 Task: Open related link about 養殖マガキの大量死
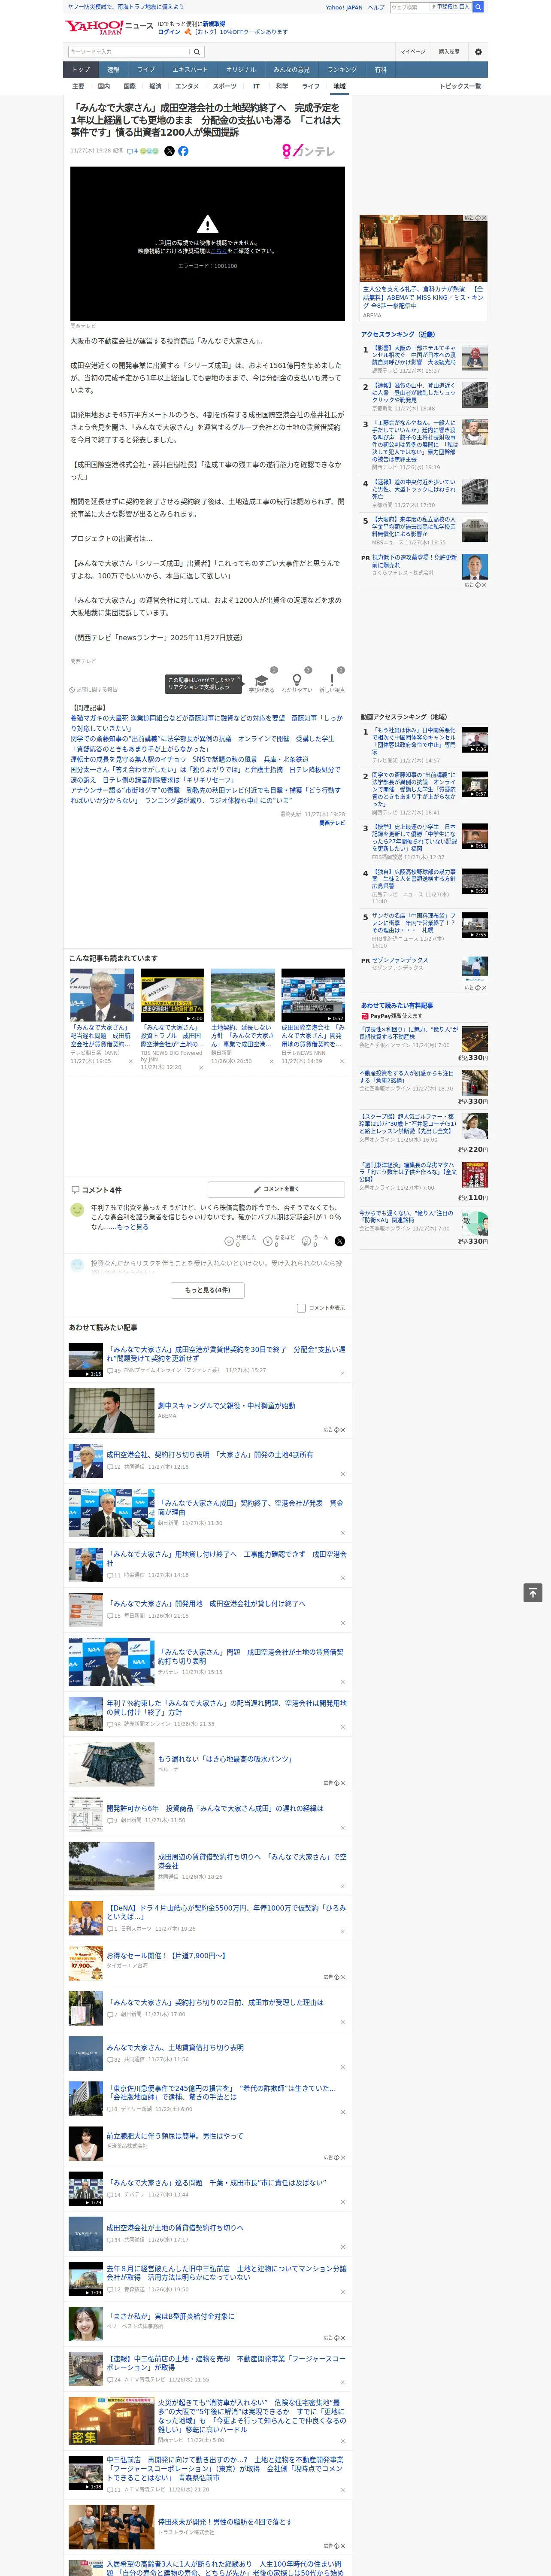click(x=206, y=723)
